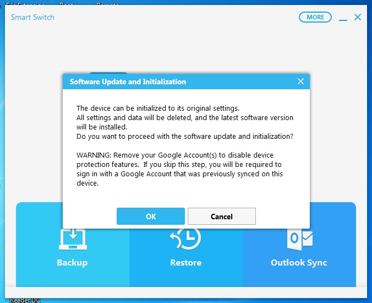Close the Smart Switch window
Screen dimensions: 372x303
pos(358,17)
